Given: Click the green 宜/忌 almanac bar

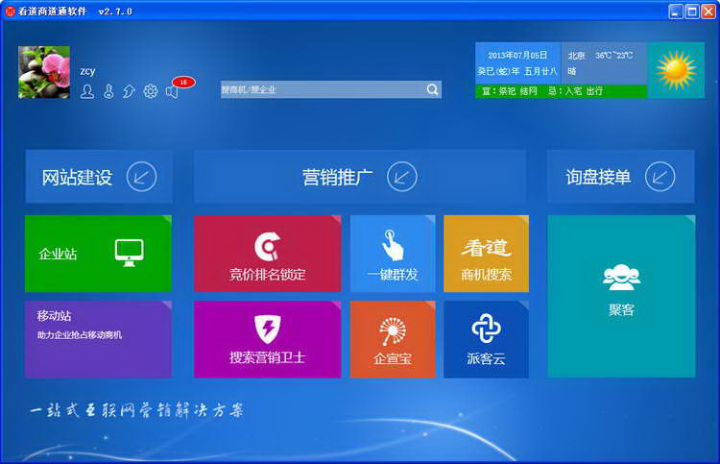Looking at the screenshot, I should coord(562,91).
